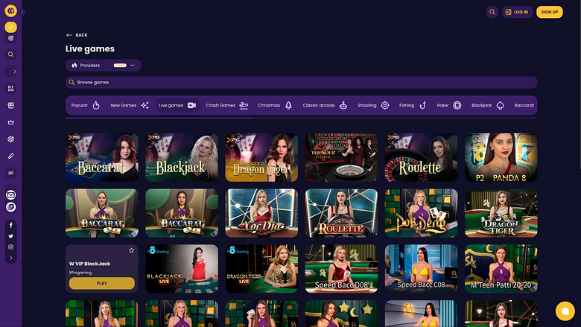Open the live chat support bubble
Image resolution: width=581 pixels, height=327 pixels.
(565, 311)
